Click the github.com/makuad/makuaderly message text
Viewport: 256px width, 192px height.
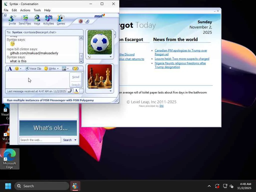click(x=34, y=53)
